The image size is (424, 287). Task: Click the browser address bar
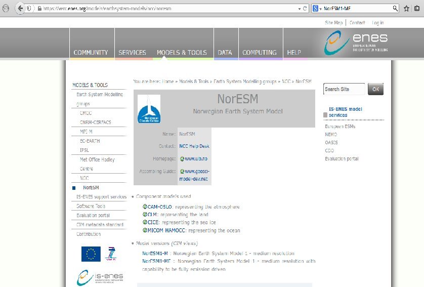point(167,9)
